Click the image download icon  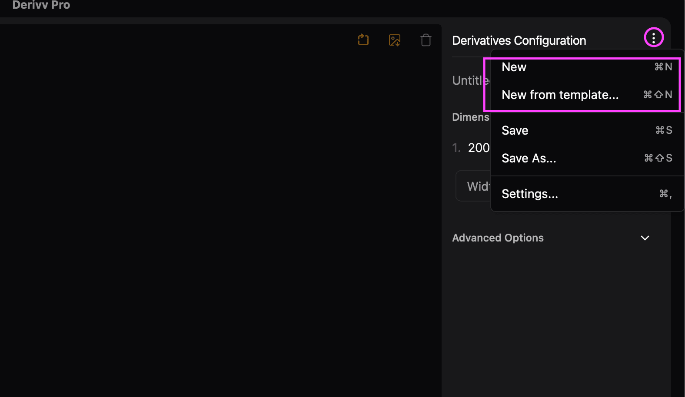[x=395, y=40]
